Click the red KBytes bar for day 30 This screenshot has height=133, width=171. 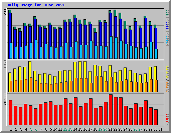pyautogui.click(x=156, y=117)
